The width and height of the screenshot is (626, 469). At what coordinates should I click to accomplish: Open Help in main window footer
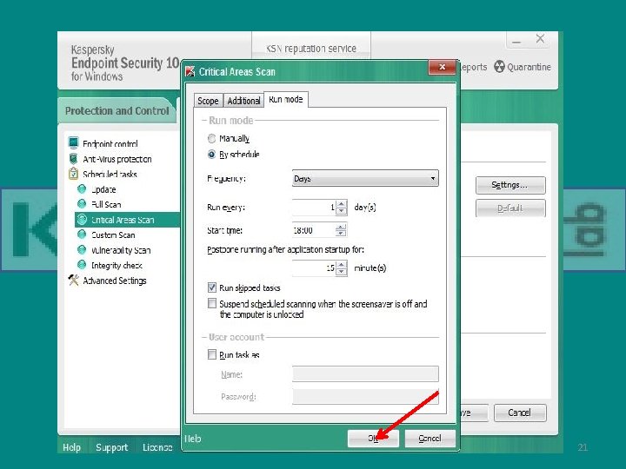pyautogui.click(x=72, y=447)
